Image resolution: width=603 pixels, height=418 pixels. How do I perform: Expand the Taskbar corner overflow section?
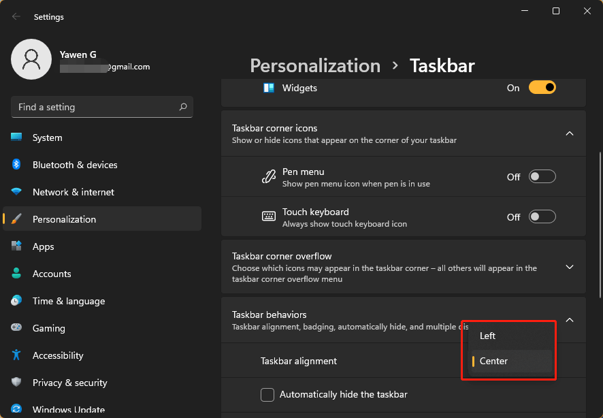click(570, 267)
